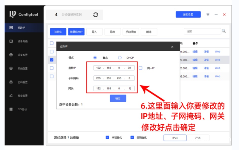Viewport: 239px width, 150px height.
Task: Check the first device row checkbox
Action: point(52,52)
